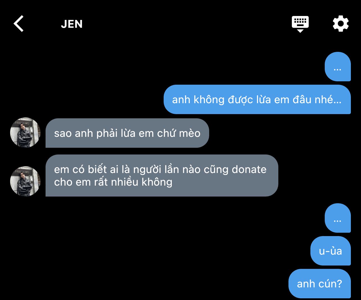Screen dimensions: 361x300
Task: Hide the keyboard with the keyboard icon
Action: pyautogui.click(x=300, y=24)
